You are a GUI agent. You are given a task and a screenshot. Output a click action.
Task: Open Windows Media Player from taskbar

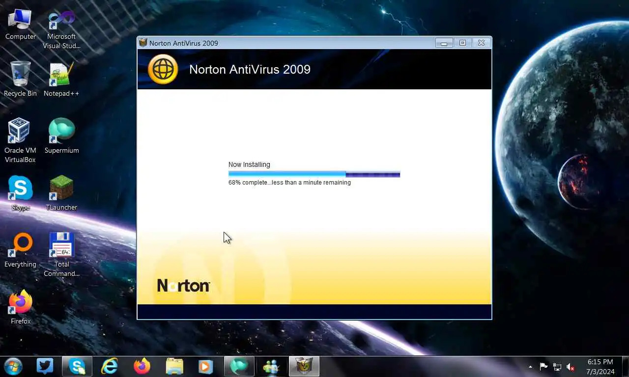tap(206, 366)
